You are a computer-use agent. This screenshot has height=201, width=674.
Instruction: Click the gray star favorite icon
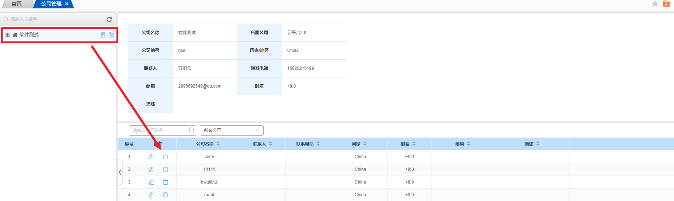(x=655, y=4)
